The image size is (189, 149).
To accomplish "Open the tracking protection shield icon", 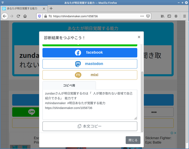I will (x=39, y=16).
